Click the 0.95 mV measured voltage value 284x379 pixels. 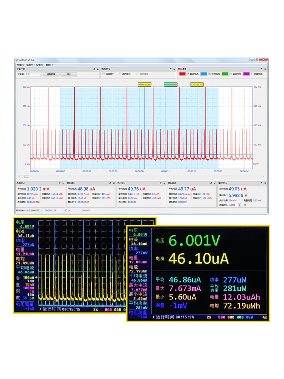click(x=257, y=200)
